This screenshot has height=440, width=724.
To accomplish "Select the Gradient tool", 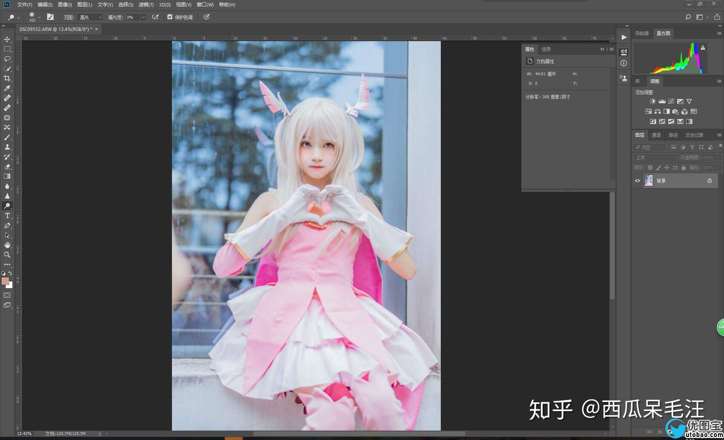I will [7, 176].
